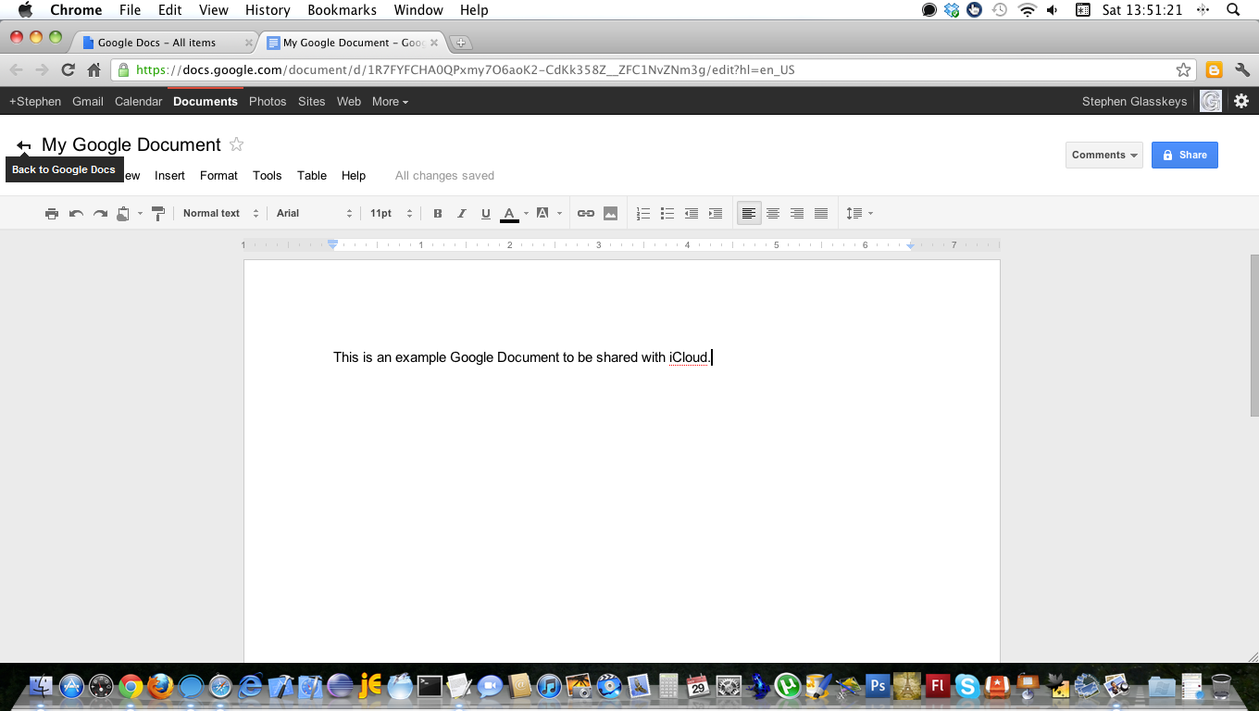Start a numbered list
Screen dimensions: 1259x711
tap(643, 214)
